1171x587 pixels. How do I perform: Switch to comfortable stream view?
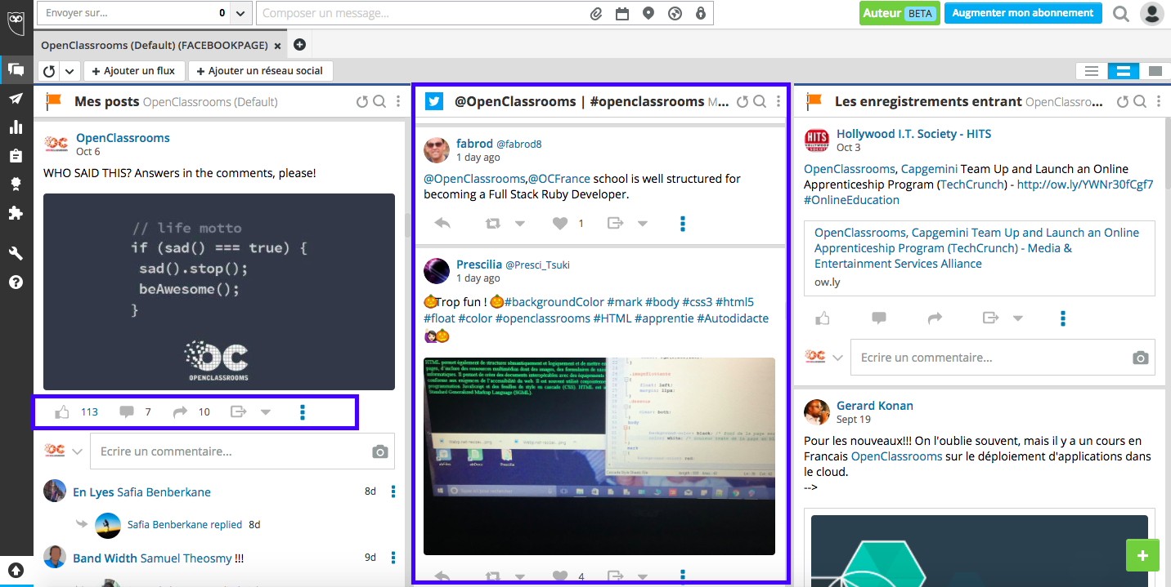(x=1155, y=71)
